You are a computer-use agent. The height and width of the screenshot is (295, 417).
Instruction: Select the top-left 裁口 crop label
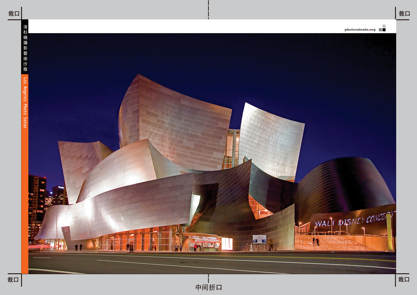click(14, 14)
